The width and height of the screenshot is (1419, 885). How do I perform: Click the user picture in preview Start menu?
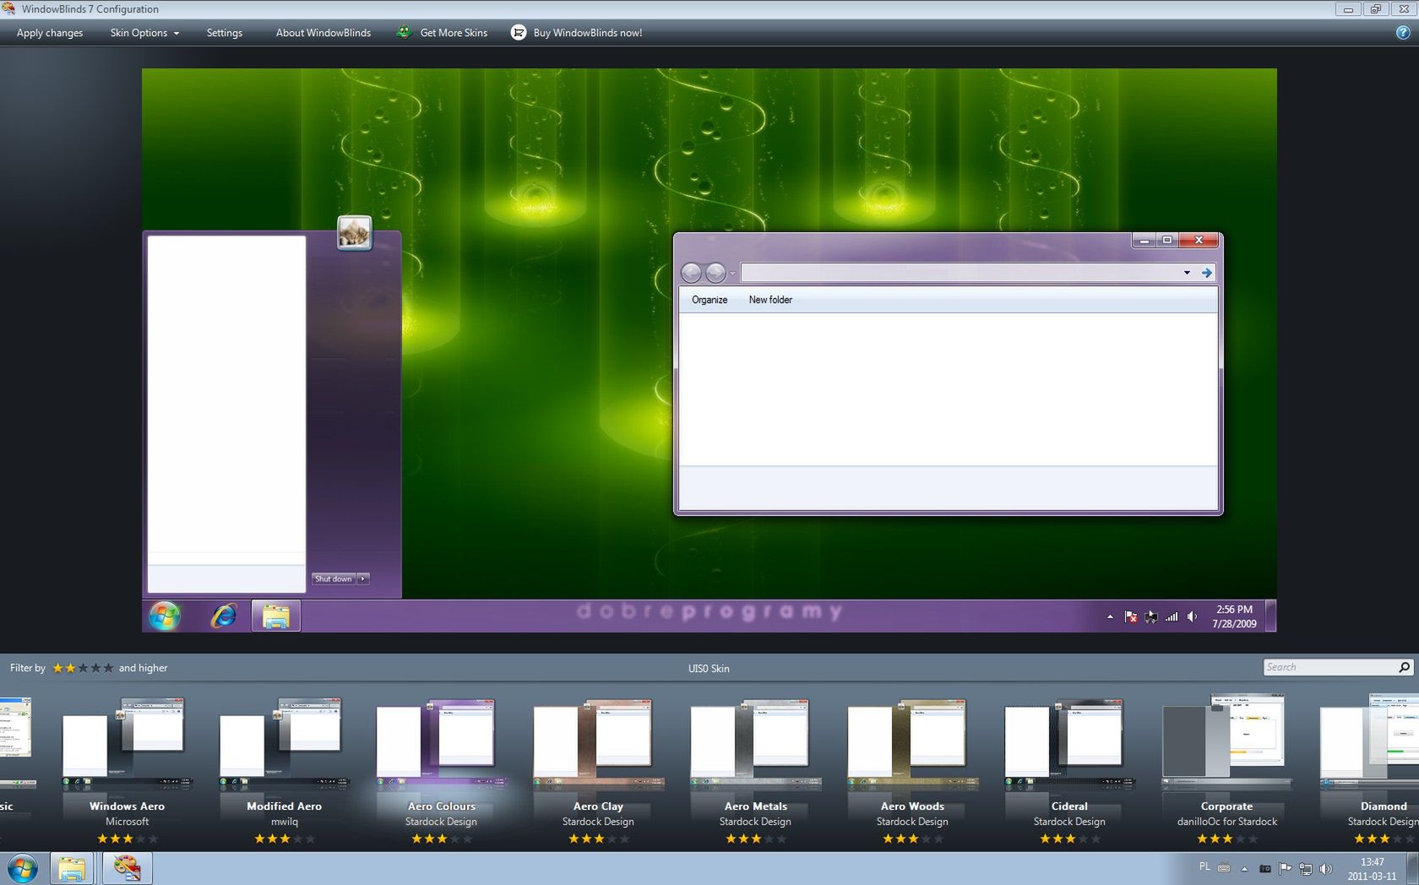[354, 232]
